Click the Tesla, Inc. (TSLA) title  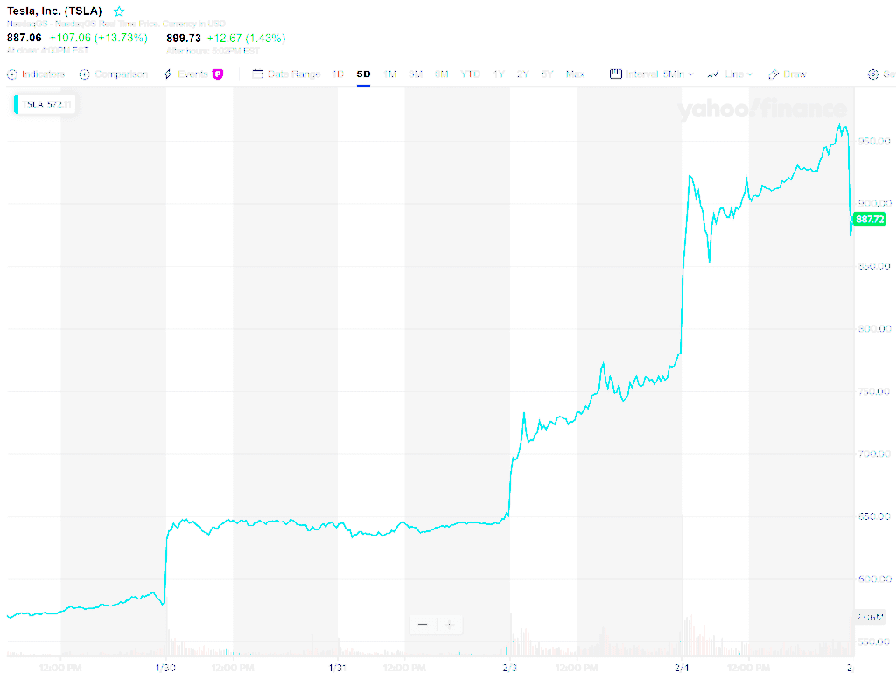[x=54, y=11]
